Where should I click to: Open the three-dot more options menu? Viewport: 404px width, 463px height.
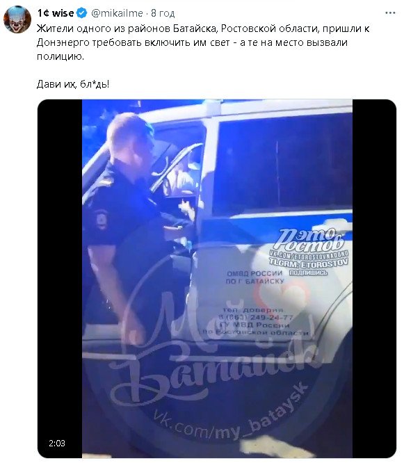[390, 13]
